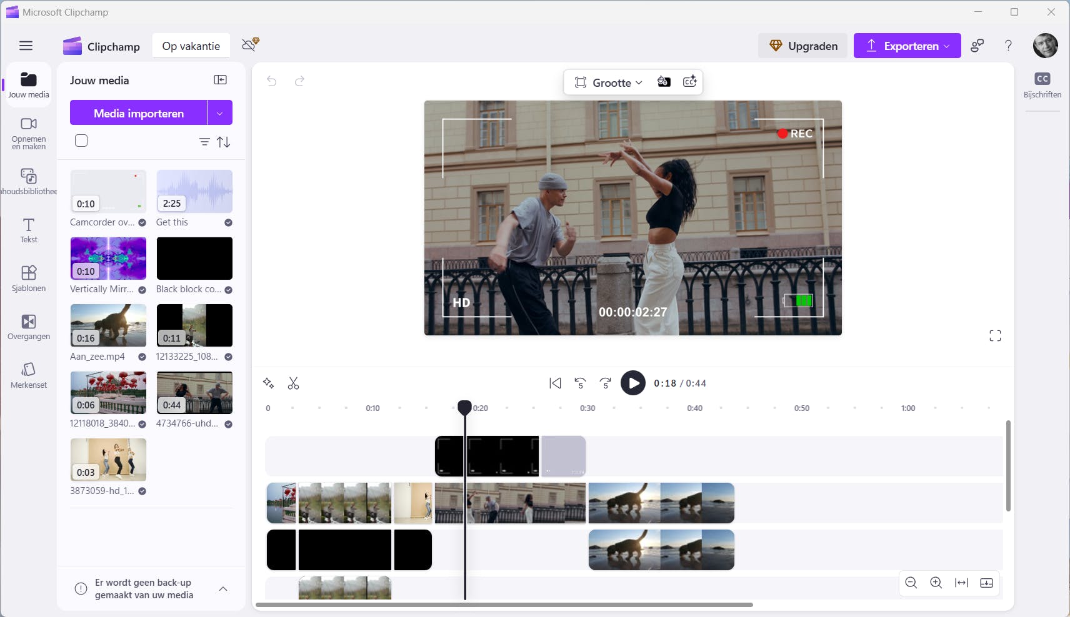The height and width of the screenshot is (617, 1070).
Task: Switch to the Overgangen tab
Action: [x=29, y=327]
